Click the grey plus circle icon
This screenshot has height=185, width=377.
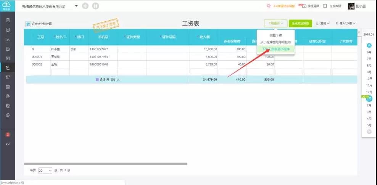85,6
